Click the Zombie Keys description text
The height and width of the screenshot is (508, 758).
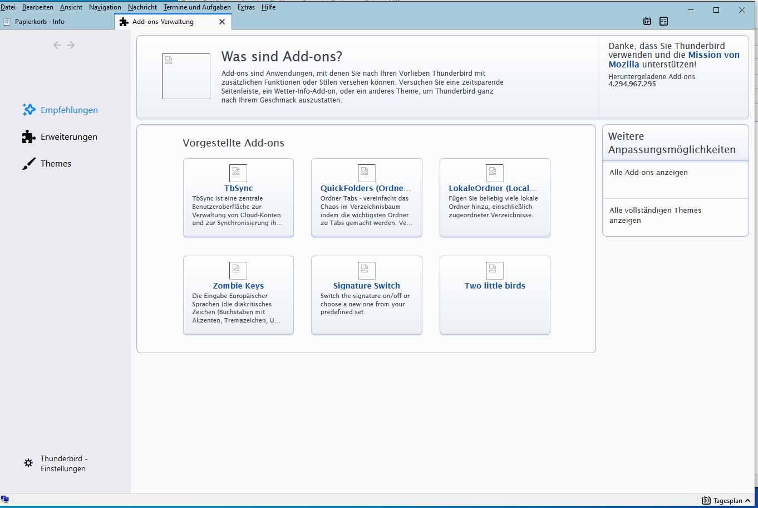pos(237,308)
